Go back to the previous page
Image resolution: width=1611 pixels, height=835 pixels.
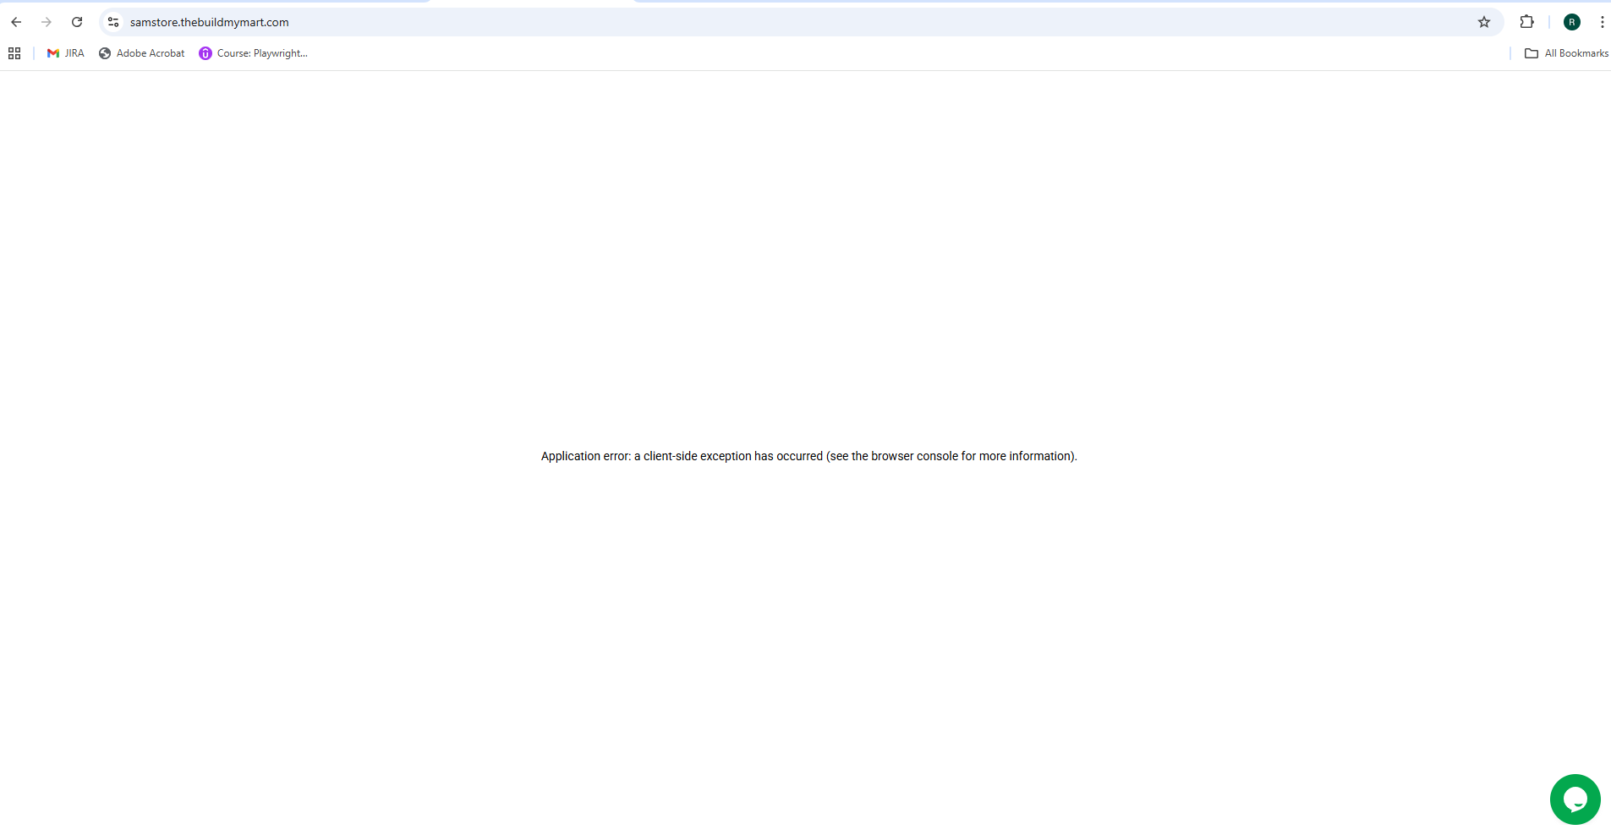pyautogui.click(x=16, y=22)
